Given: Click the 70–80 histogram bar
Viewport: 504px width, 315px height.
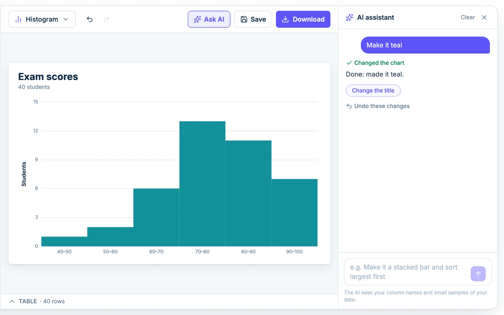Looking at the screenshot, I should (x=202, y=184).
